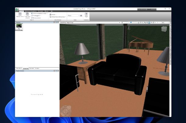This screenshot has width=186, height=123.
Task: Click the copy current view icon
Action: (27, 14)
